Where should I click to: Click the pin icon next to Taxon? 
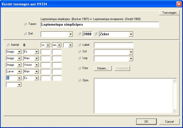click(25, 24)
